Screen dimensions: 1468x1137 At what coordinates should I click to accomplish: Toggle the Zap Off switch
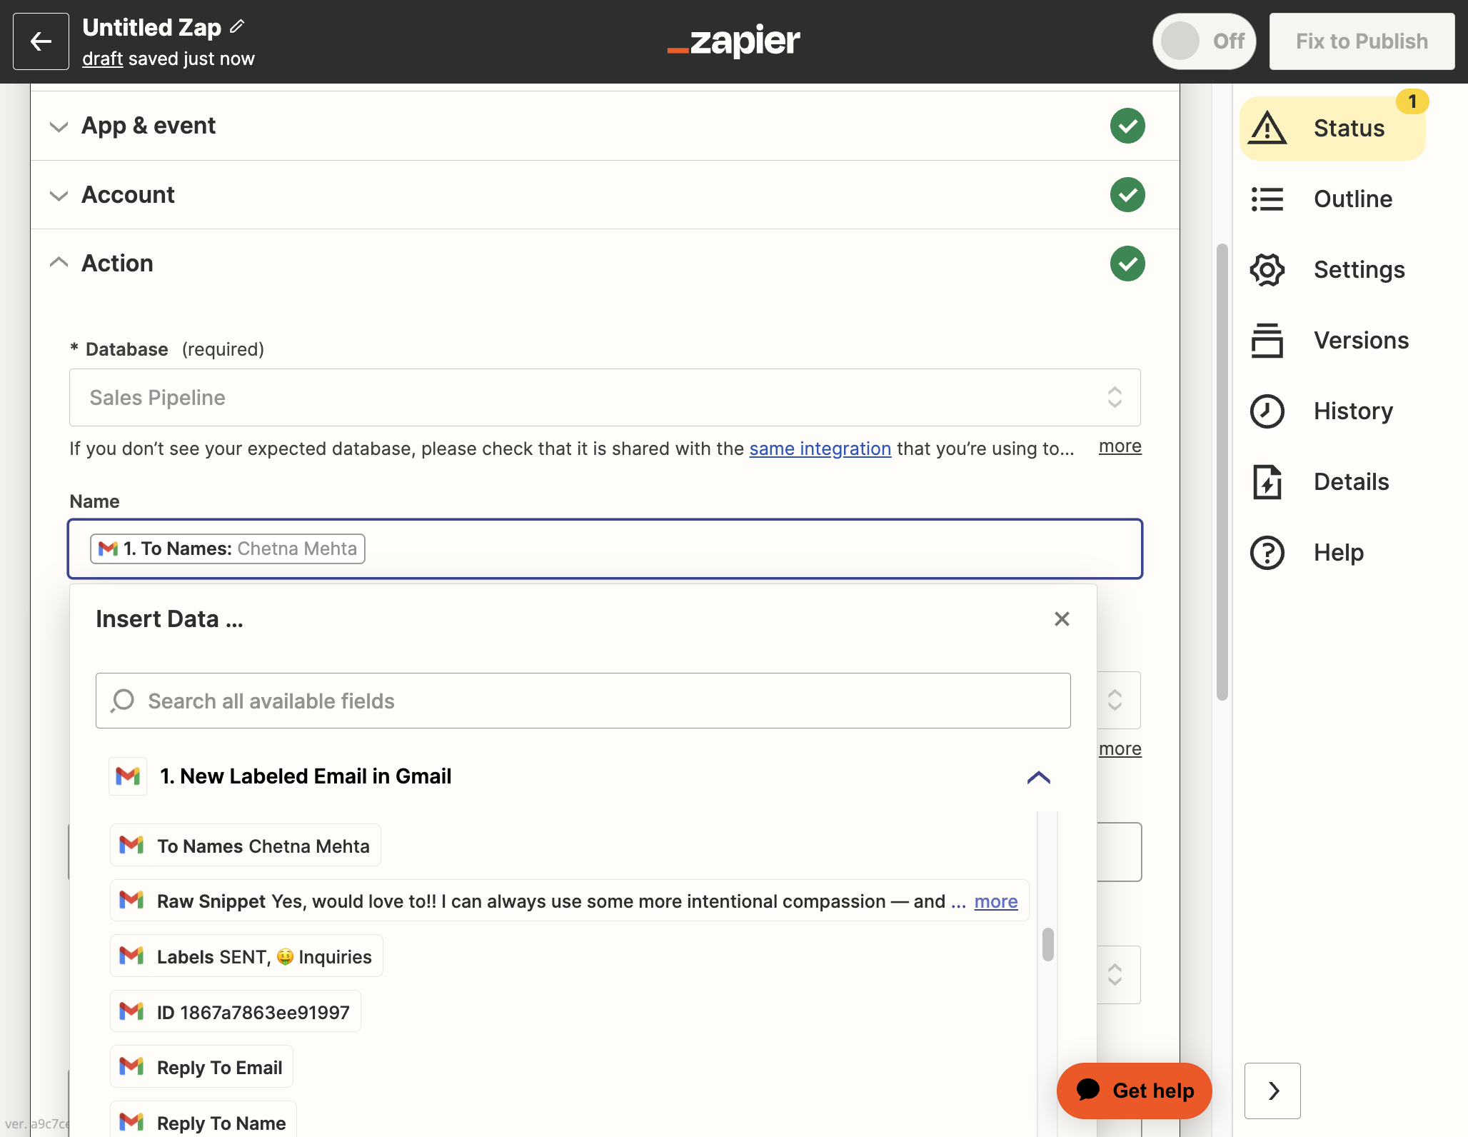[x=1204, y=41]
